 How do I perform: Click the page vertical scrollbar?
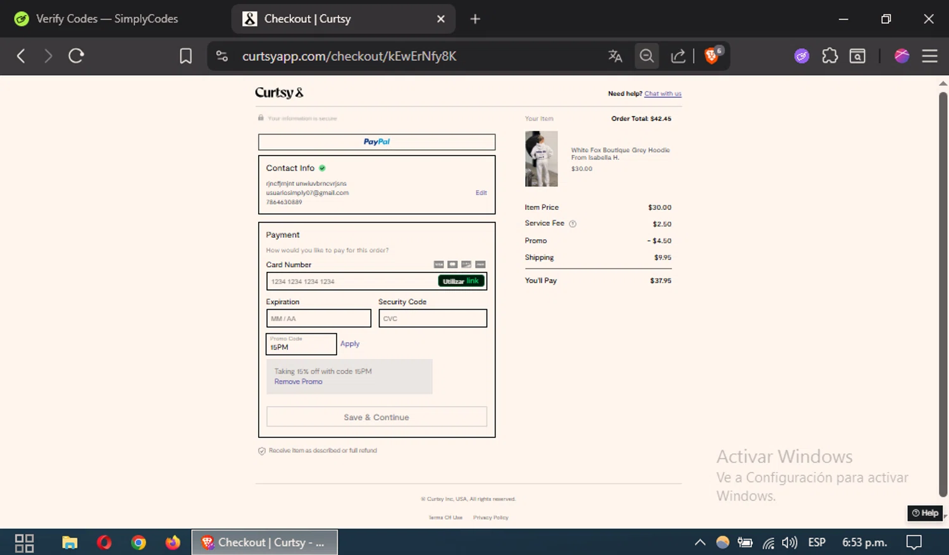(x=943, y=294)
